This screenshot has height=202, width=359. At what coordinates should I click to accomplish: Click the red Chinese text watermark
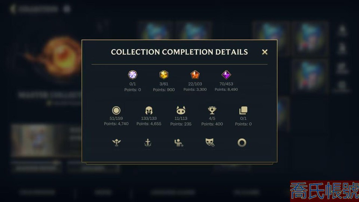click(325, 191)
